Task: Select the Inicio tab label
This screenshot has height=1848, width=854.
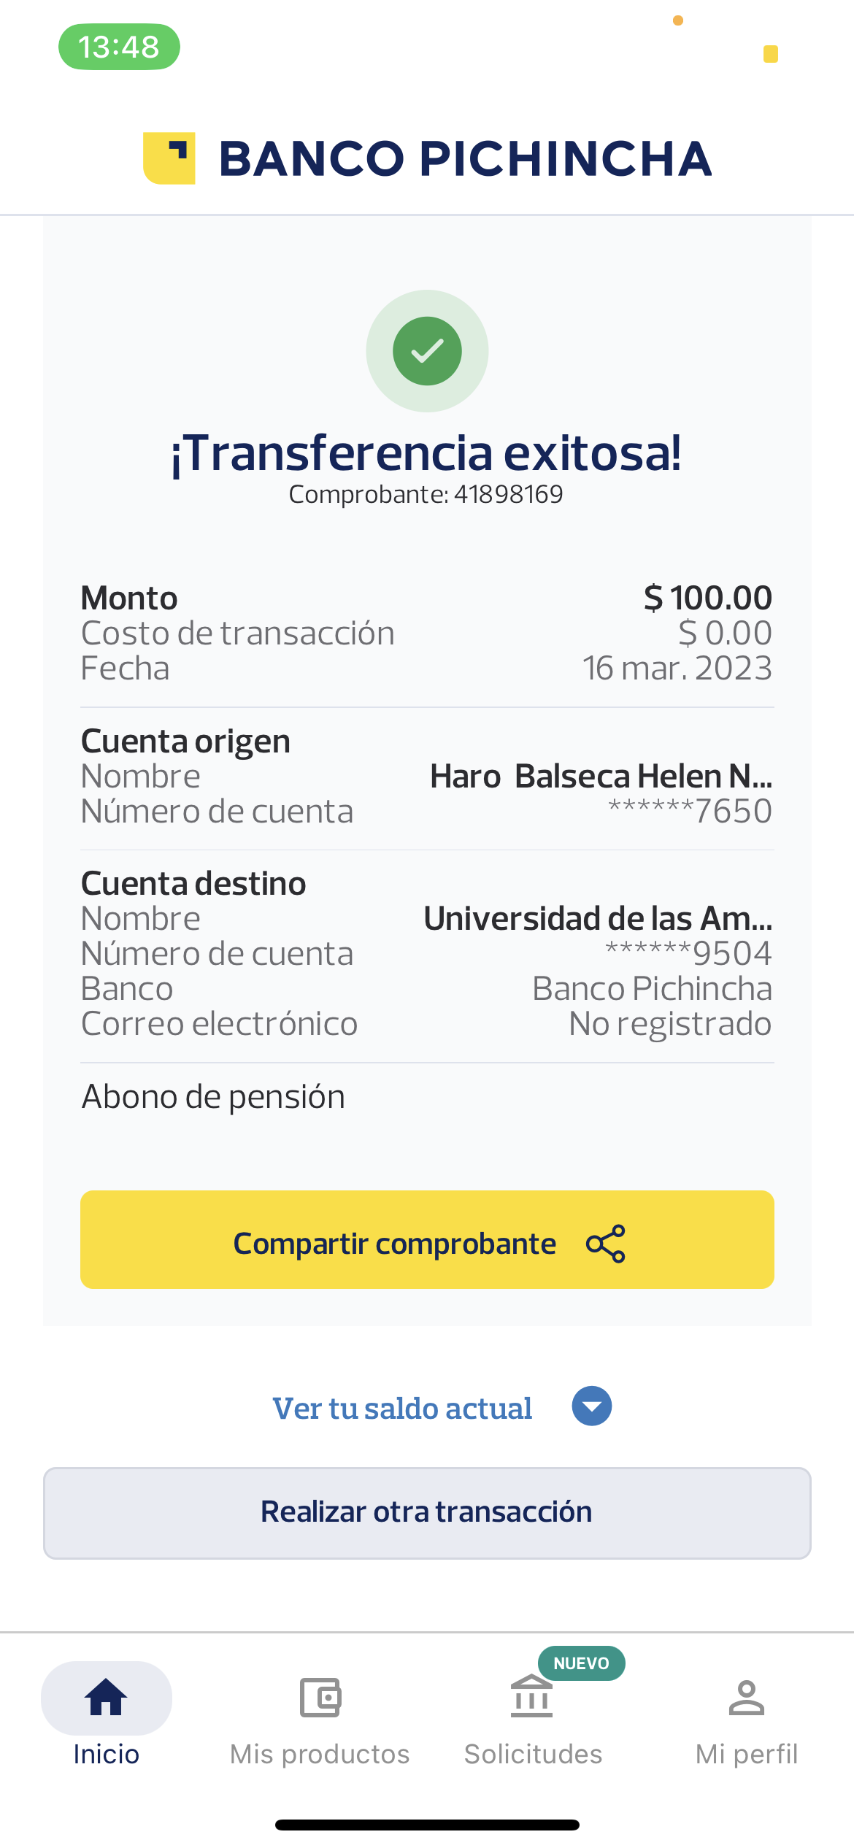Action: tap(107, 1754)
